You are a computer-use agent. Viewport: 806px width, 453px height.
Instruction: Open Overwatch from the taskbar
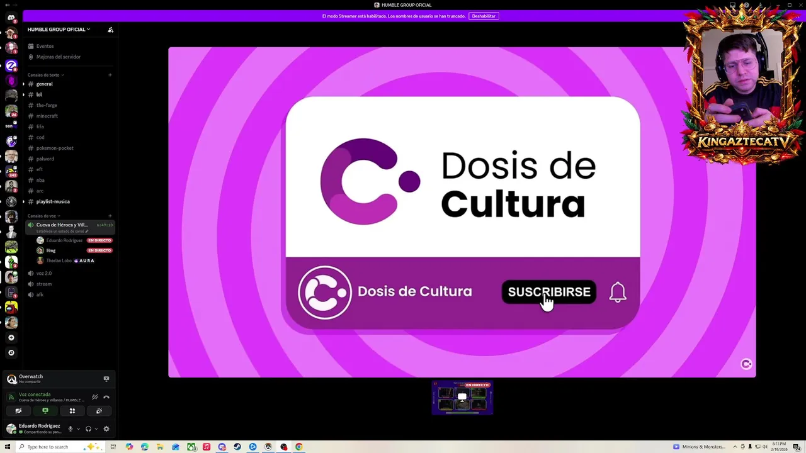pyautogui.click(x=268, y=447)
